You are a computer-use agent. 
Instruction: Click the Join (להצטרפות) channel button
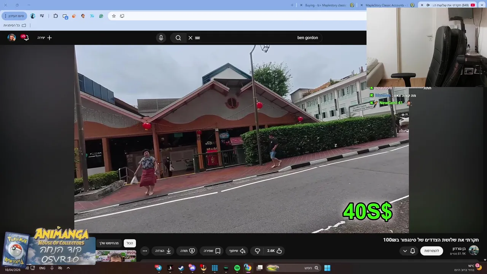431,251
